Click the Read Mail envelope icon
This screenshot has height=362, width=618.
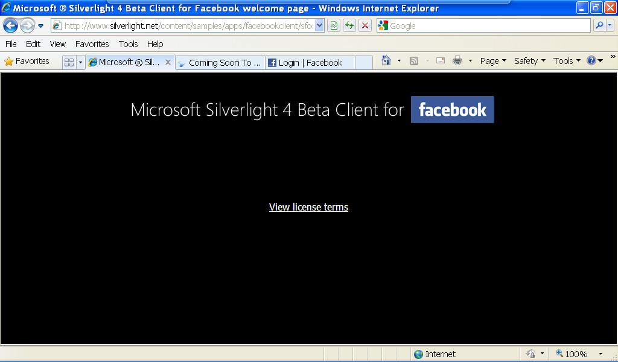(x=441, y=61)
